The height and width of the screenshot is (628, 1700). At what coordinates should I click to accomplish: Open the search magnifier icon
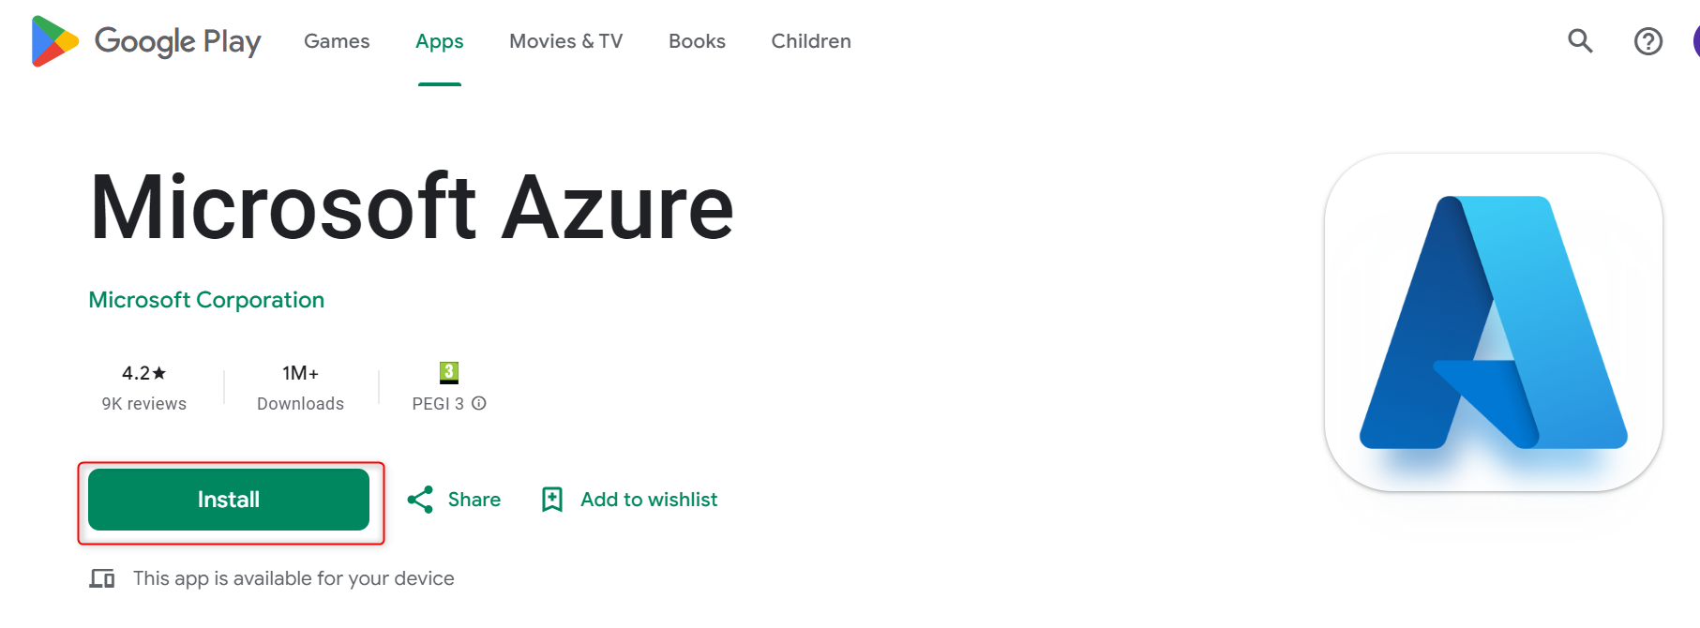tap(1580, 41)
